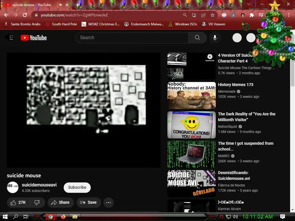Image resolution: width=295 pixels, height=221 pixels.
Task: Subscribe to suicidemouseavi channel
Action: click(77, 187)
